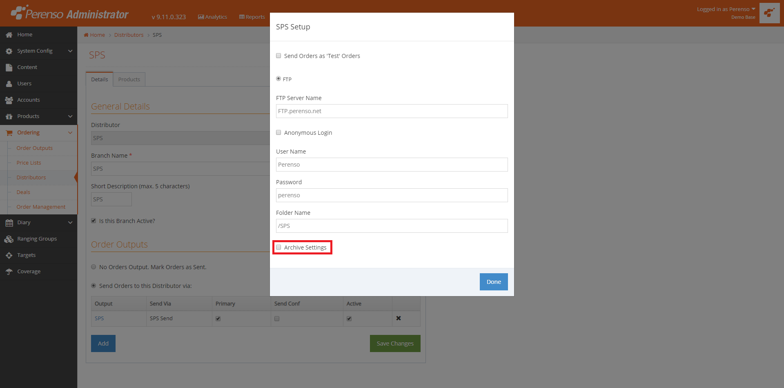Open Distributors submenu item

(31, 177)
